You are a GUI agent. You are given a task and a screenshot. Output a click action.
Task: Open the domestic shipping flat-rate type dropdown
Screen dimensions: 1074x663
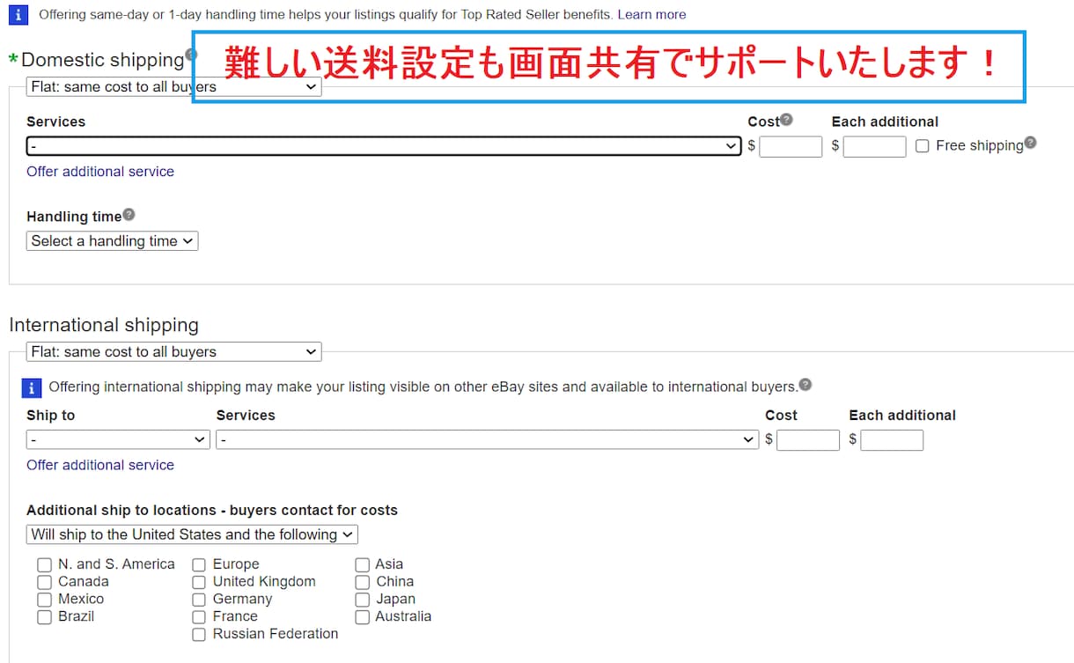coord(173,86)
